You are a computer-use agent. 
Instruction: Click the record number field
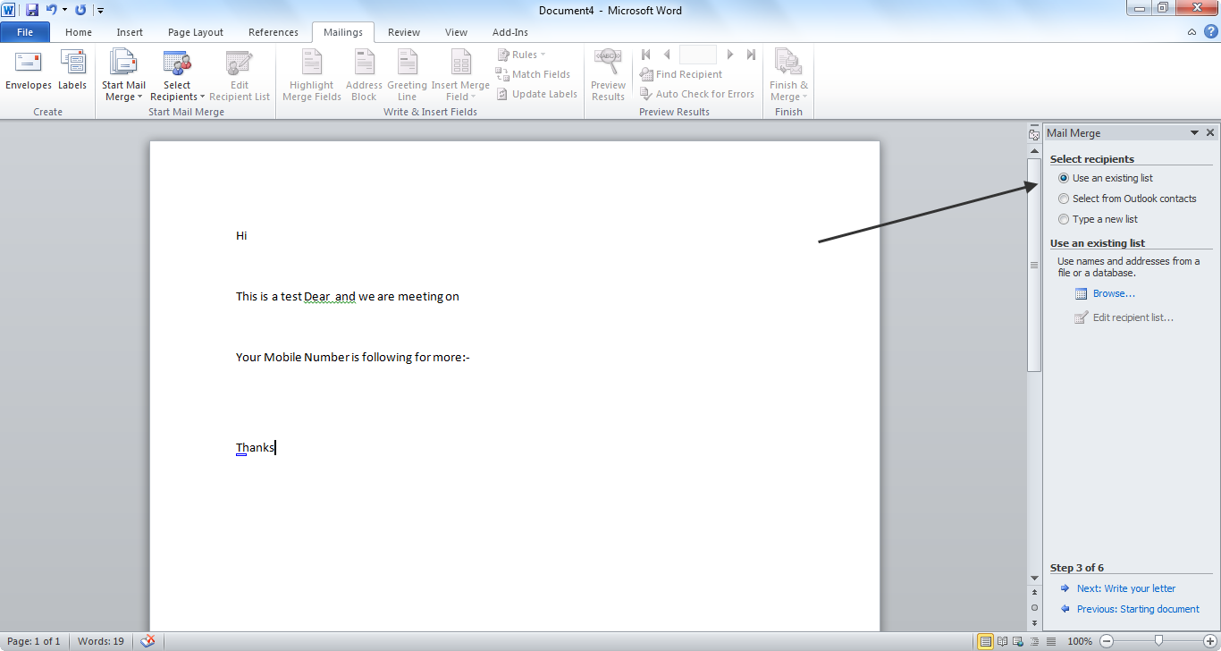(698, 55)
